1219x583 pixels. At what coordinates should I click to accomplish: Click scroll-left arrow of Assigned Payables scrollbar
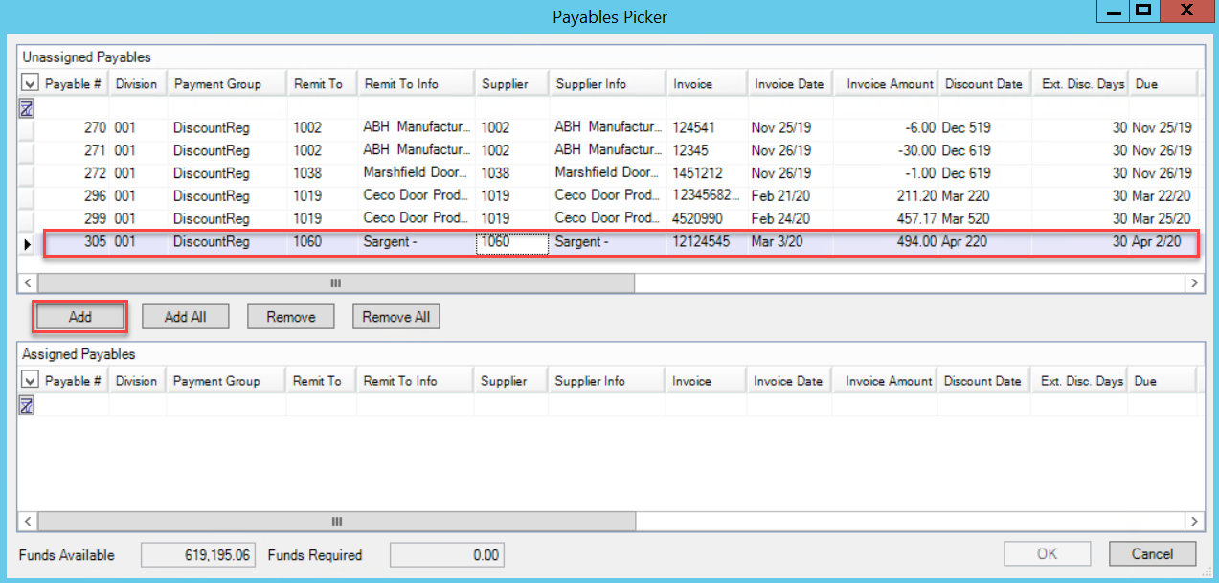coord(28,521)
